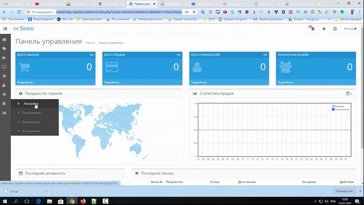Viewport: 364px width, 205px height.
Task: Select Настройки in the system submenu
Action: pyautogui.click(x=35, y=104)
